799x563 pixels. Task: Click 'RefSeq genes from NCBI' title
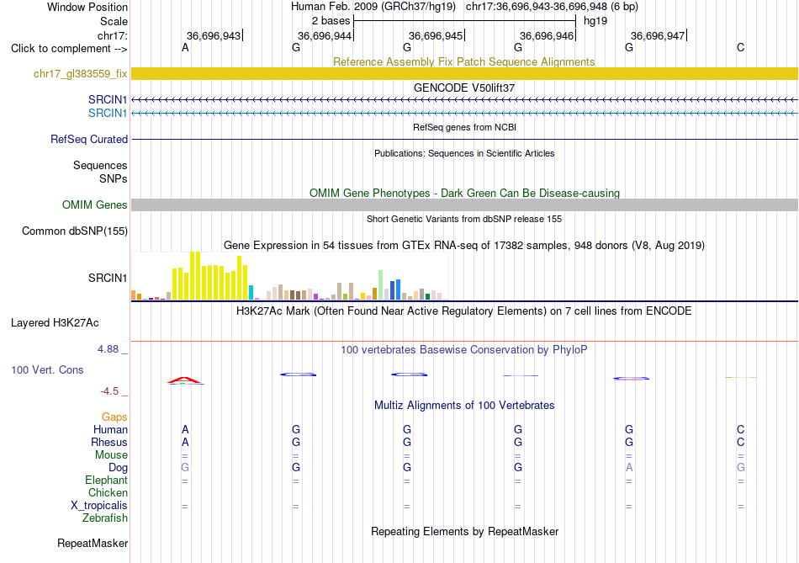464,127
